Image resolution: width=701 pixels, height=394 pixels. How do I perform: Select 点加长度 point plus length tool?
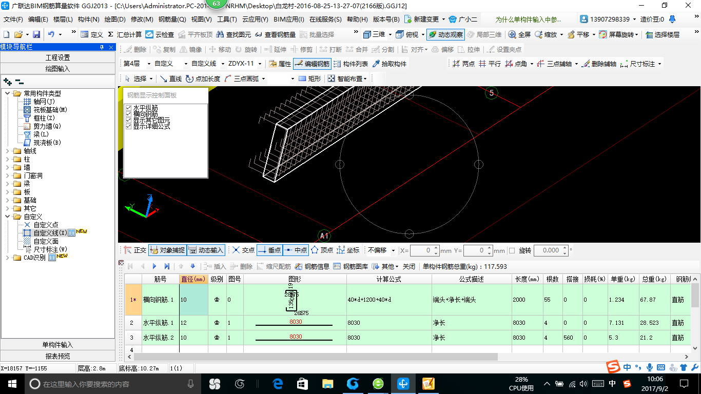203,78
